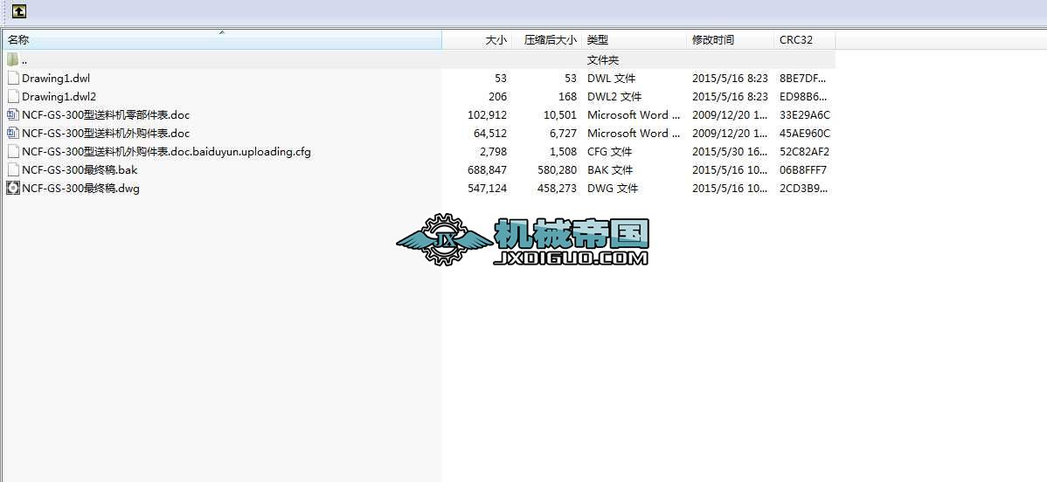
Task: Sort by the 修改时间 column header
Action: pyautogui.click(x=731, y=40)
